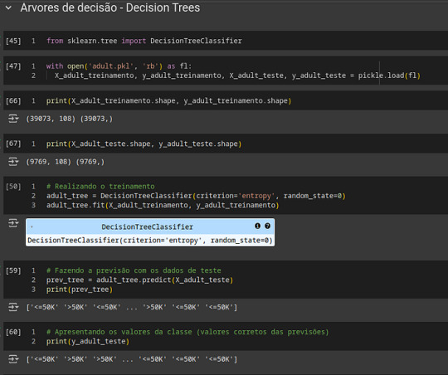This screenshot has width=448, height=375.
Task: Click output toggle icon for cell 67
Action: pos(13,162)
